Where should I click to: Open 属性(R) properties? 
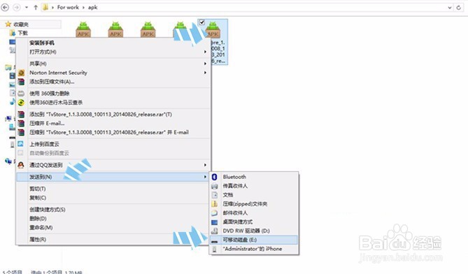point(113,240)
